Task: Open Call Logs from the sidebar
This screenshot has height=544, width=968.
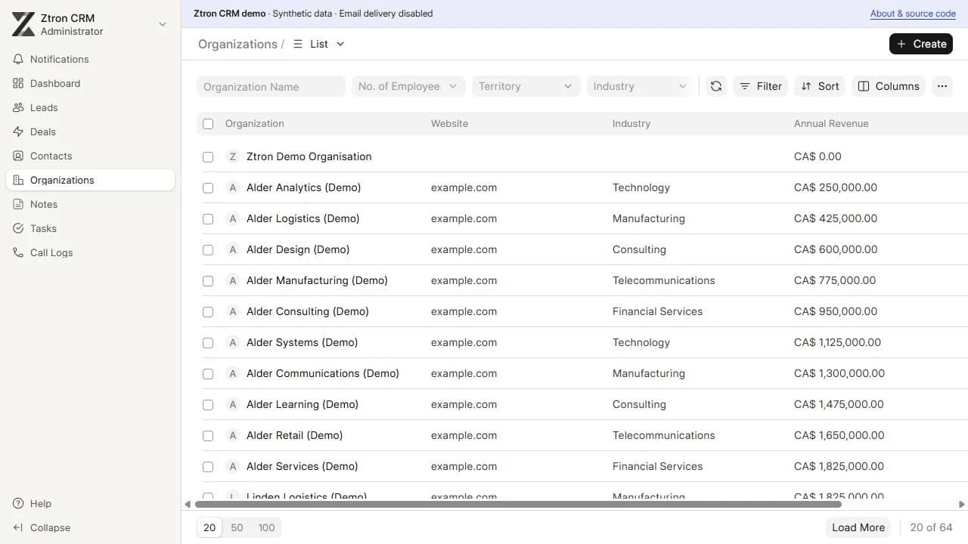Action: pos(90,252)
